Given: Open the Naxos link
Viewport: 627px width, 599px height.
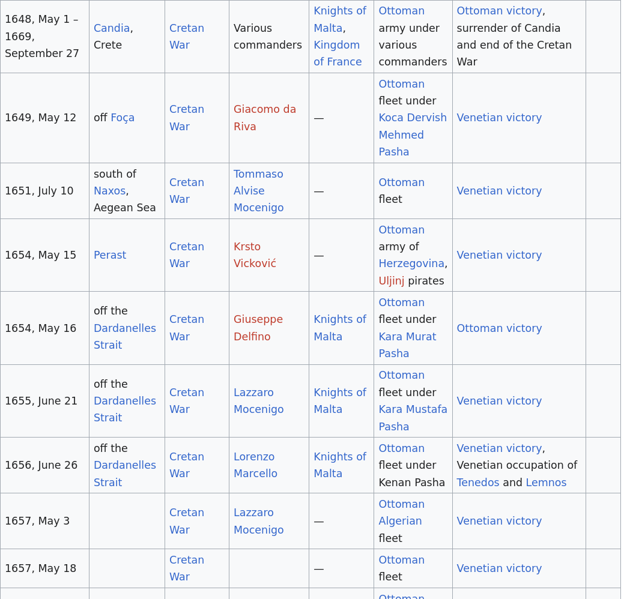Looking at the screenshot, I should tap(109, 191).
